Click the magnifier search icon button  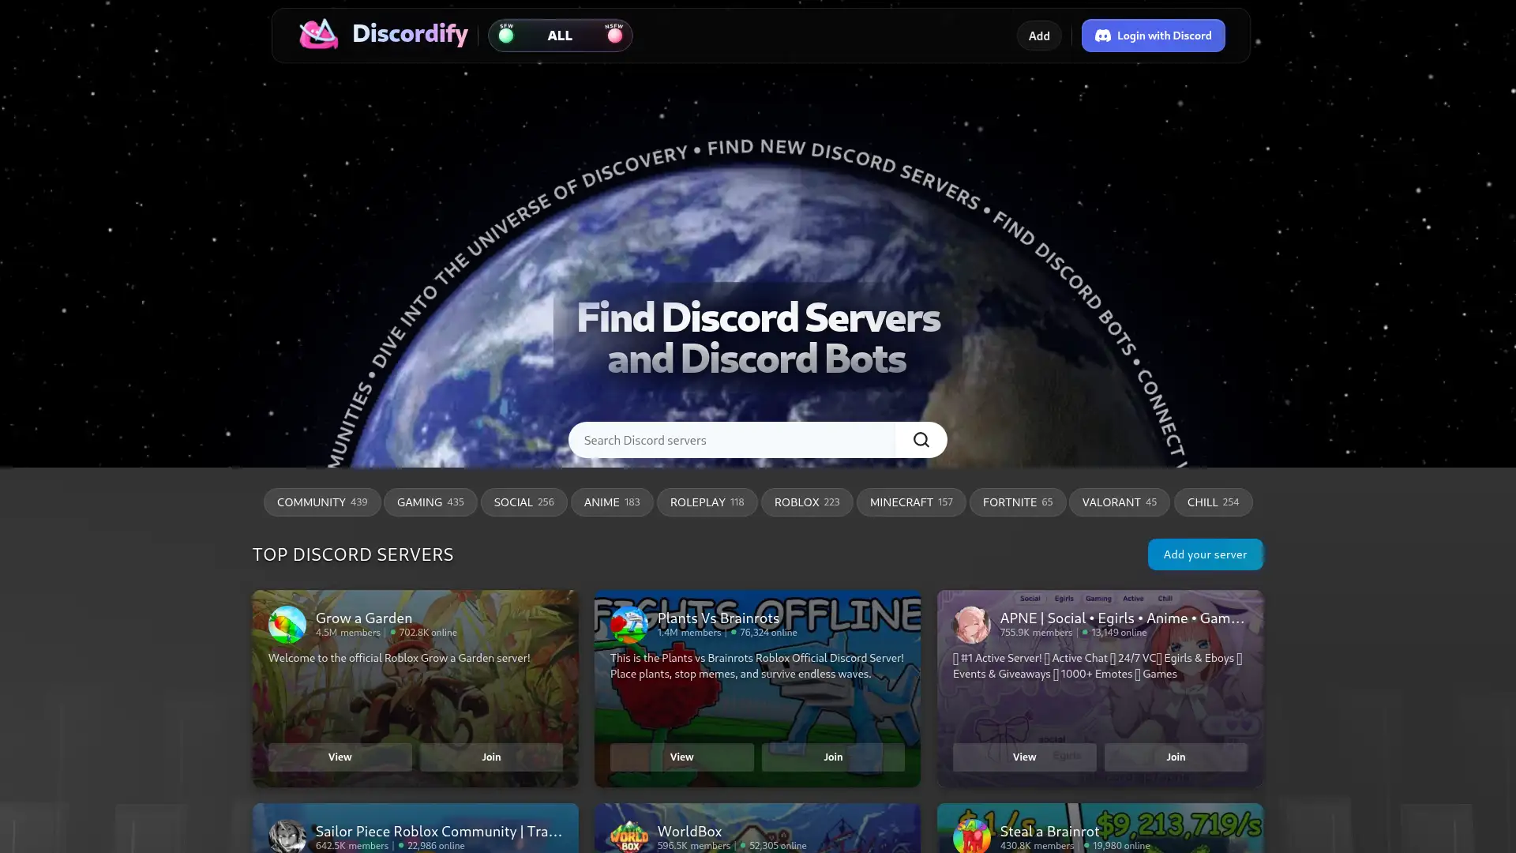[921, 440]
